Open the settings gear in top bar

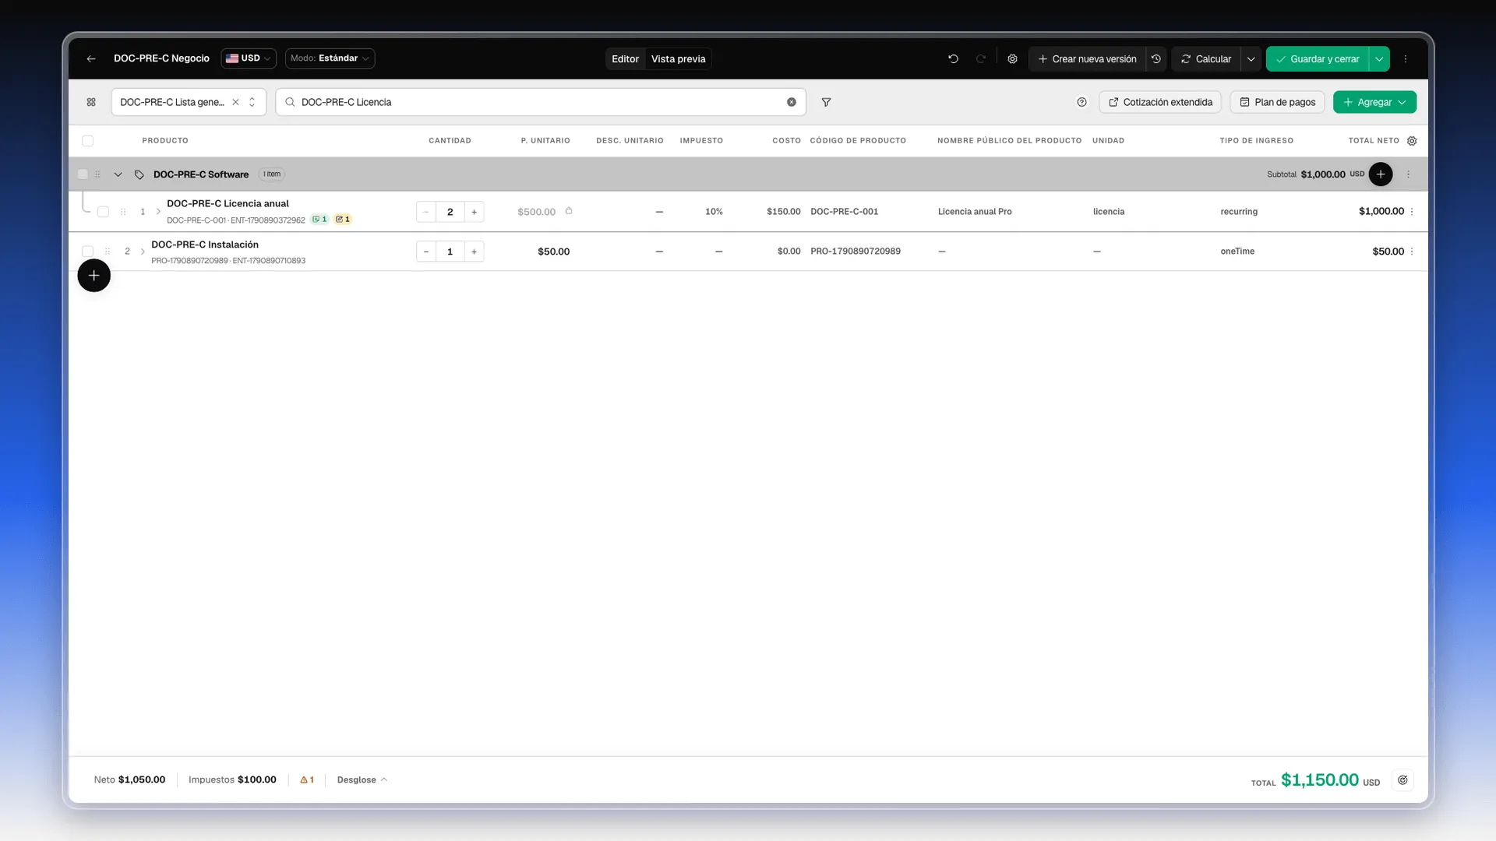coord(1012,58)
